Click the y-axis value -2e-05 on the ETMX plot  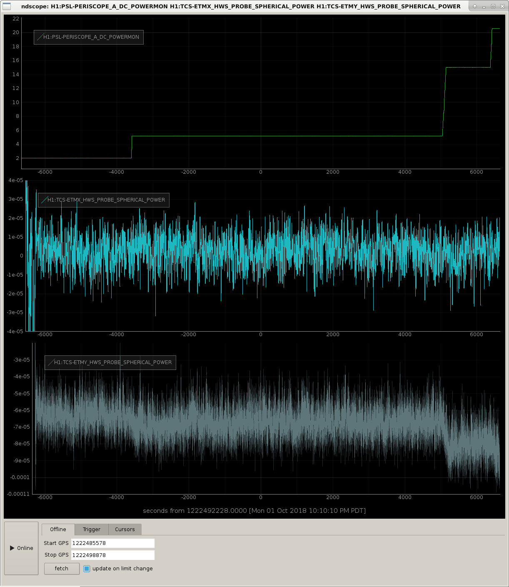pyautogui.click(x=15, y=294)
